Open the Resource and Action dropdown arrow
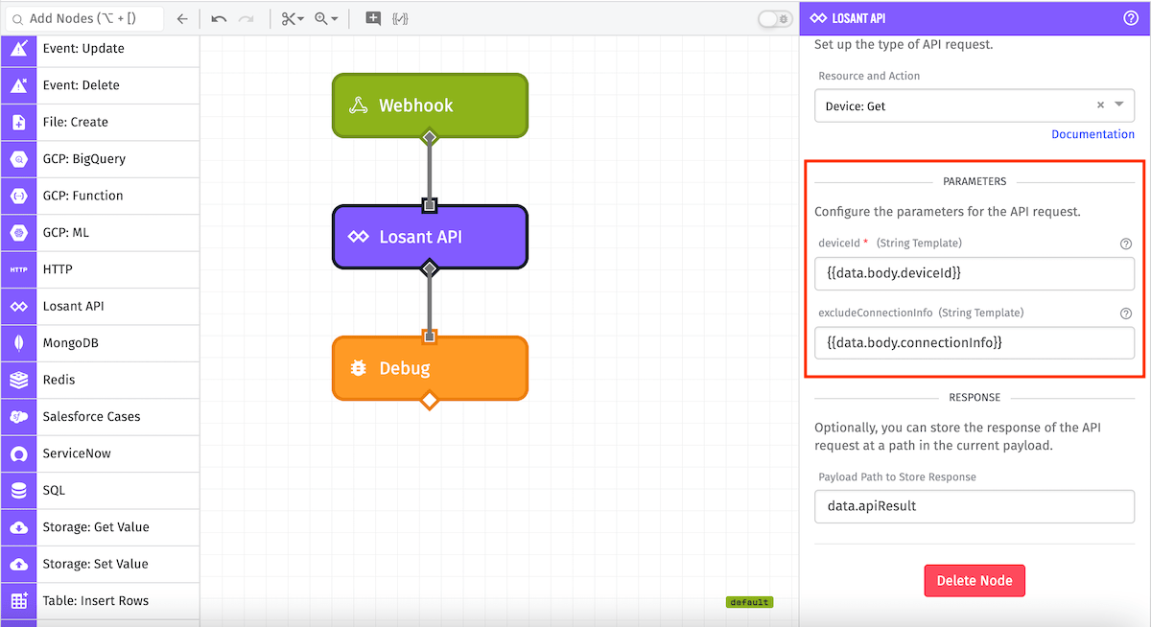Image resolution: width=1151 pixels, height=627 pixels. 1119,105
